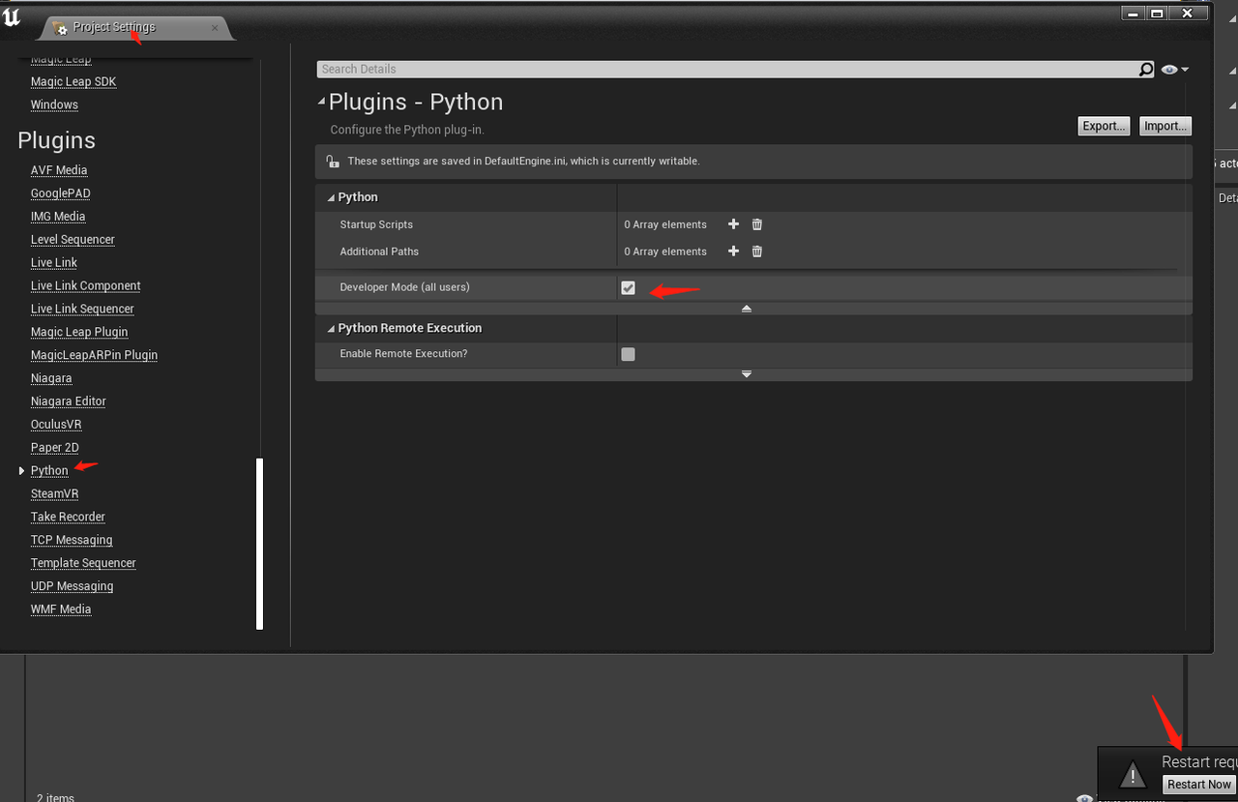The image size is (1238, 802).
Task: Click Restart Now button
Action: 1199,785
